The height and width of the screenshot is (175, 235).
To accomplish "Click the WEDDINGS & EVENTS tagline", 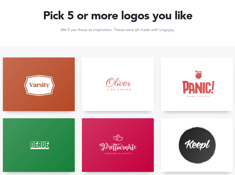I will [x=118, y=154].
